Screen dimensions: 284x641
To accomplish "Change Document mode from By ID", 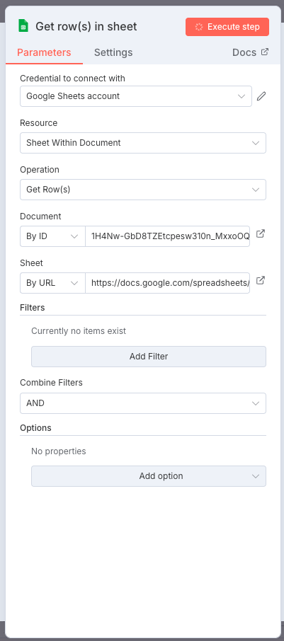I will point(52,236).
